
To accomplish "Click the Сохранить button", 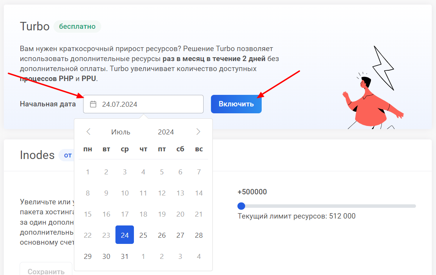I will (x=46, y=271).
